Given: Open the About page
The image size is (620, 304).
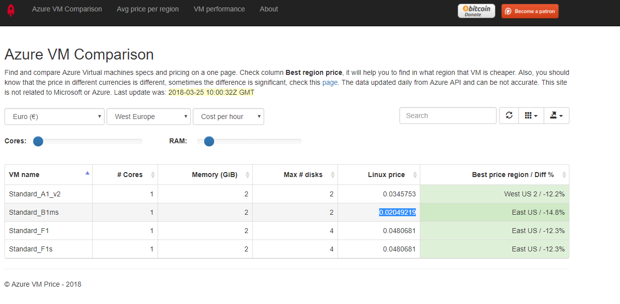Looking at the screenshot, I should (x=269, y=9).
